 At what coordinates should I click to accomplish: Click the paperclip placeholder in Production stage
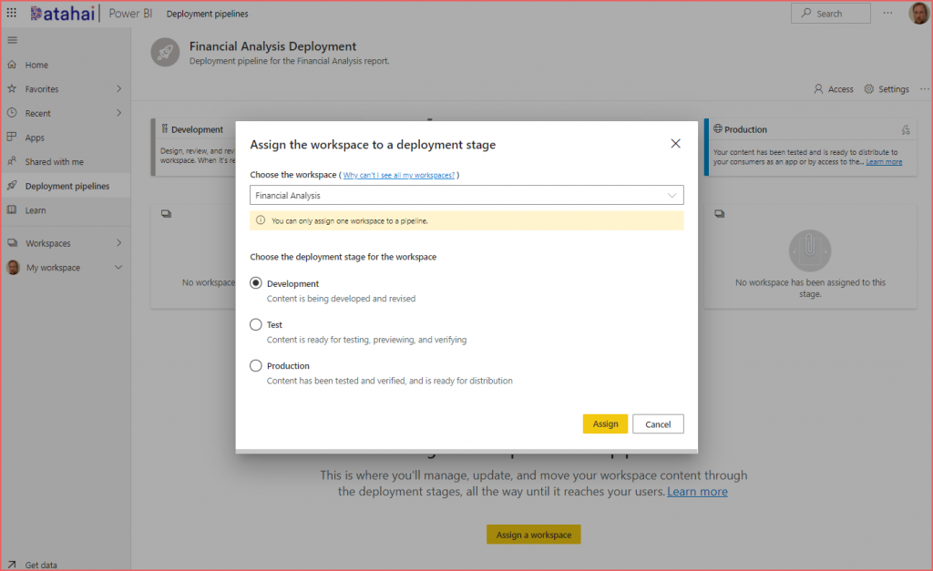[x=810, y=250]
